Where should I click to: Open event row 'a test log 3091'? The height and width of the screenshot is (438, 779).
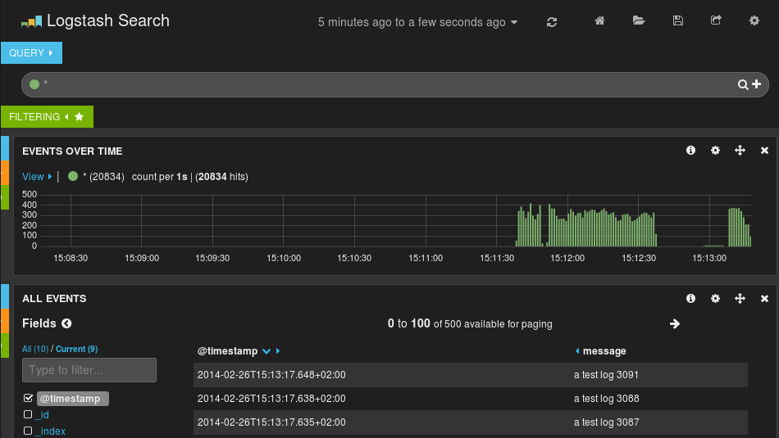[471, 375]
